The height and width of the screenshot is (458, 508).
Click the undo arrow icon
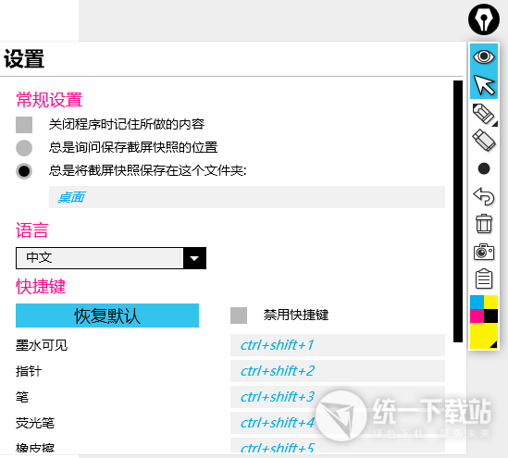click(x=484, y=196)
